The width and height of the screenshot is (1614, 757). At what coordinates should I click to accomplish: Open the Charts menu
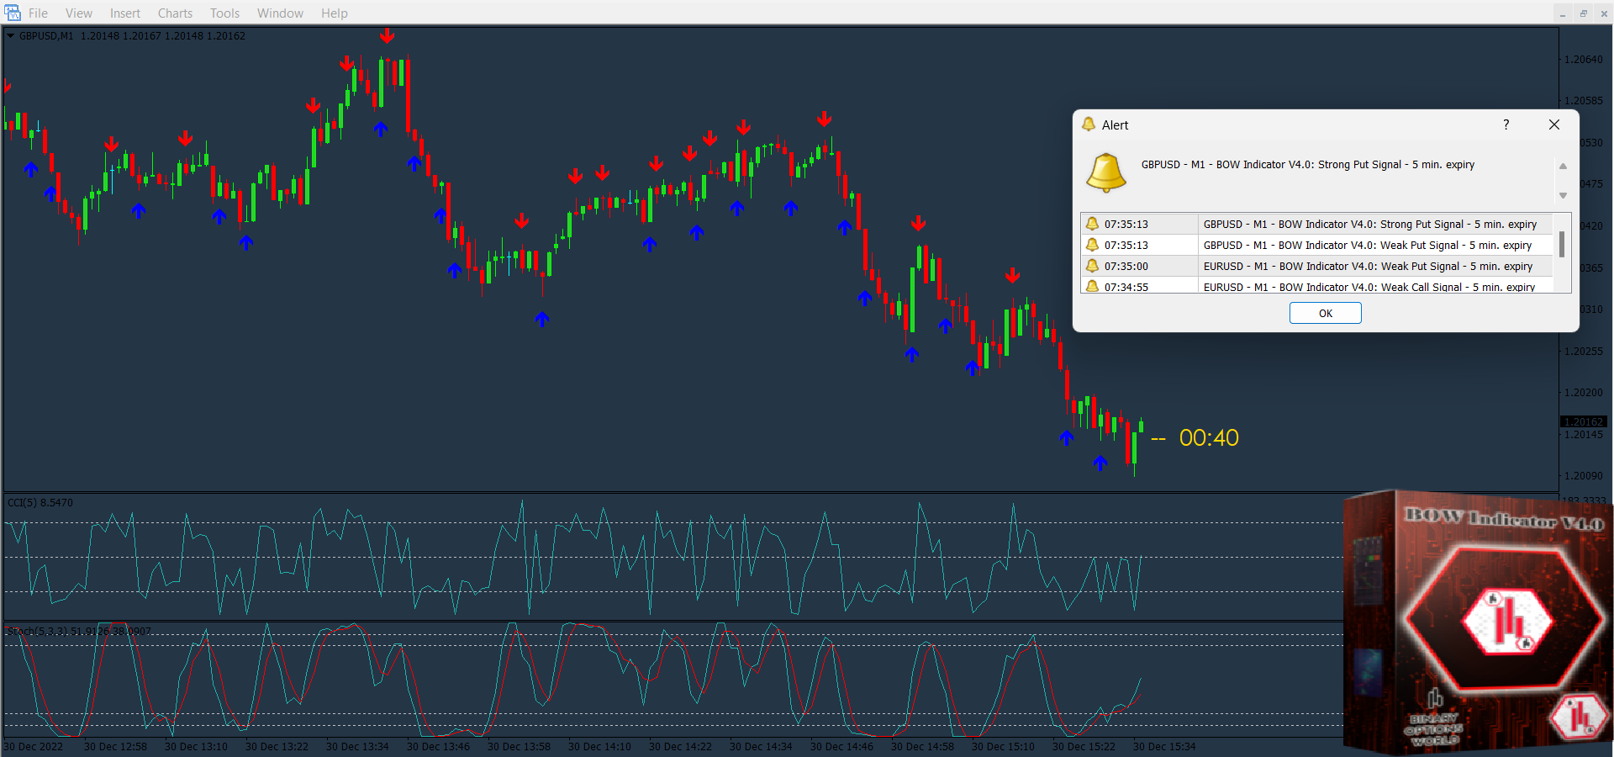175,13
